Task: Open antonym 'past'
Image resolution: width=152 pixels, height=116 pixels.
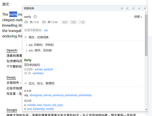Action: 60,105
